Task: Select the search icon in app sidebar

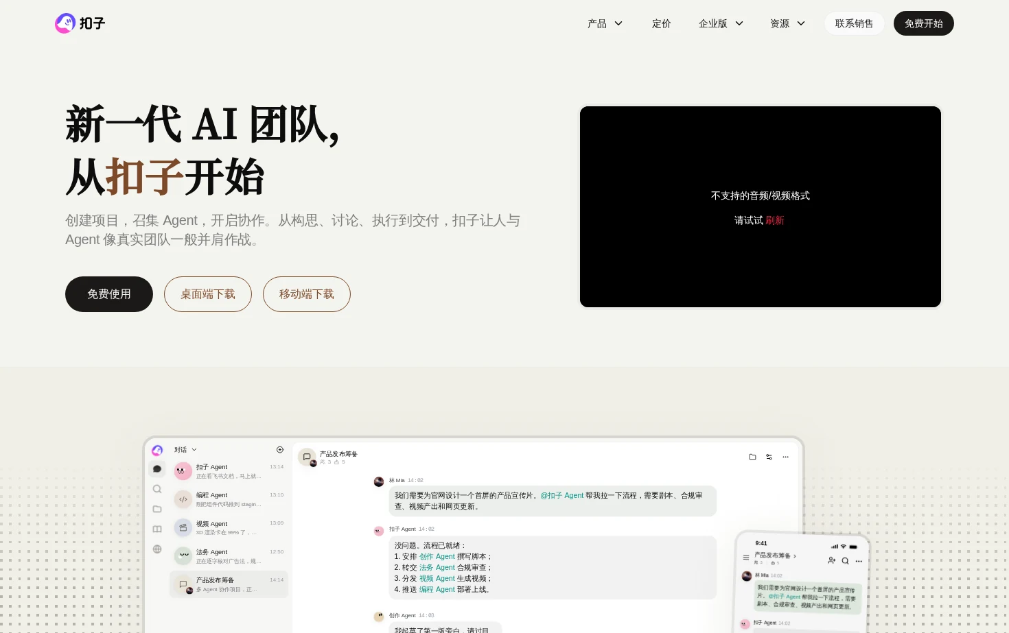Action: pos(157,489)
